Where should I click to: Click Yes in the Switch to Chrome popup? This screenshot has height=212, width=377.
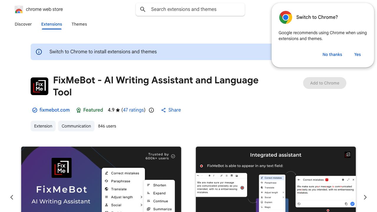point(358,54)
